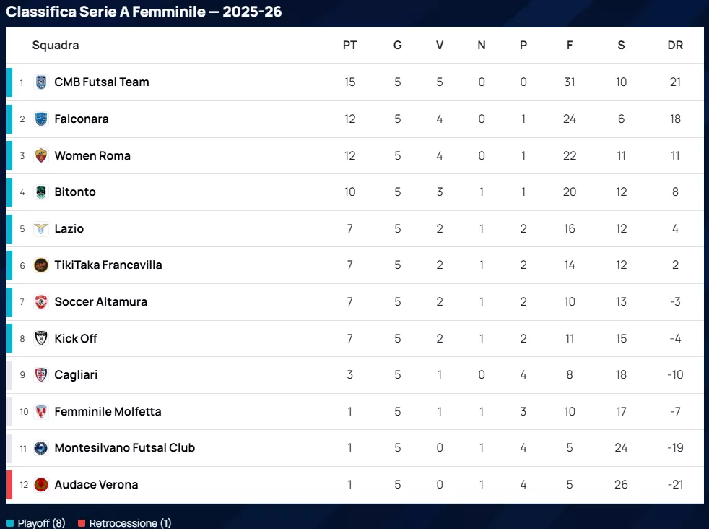The width and height of the screenshot is (709, 529).
Task: Click the Women Roma crest icon
Action: coord(41,155)
